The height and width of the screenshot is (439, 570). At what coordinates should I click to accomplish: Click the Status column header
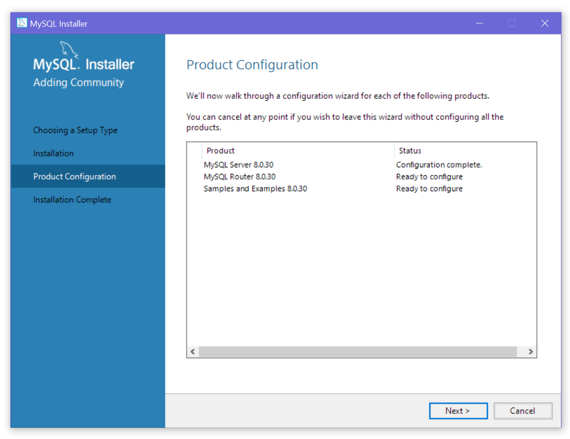point(465,151)
